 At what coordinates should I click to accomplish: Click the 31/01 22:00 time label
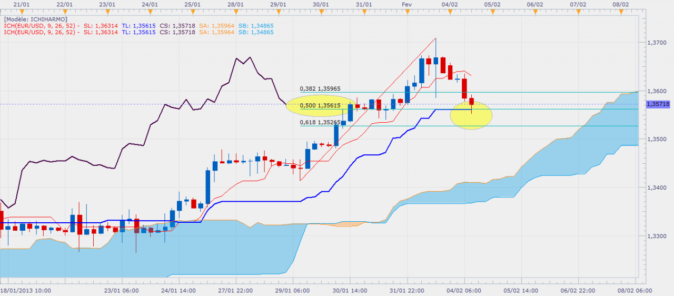(408, 290)
